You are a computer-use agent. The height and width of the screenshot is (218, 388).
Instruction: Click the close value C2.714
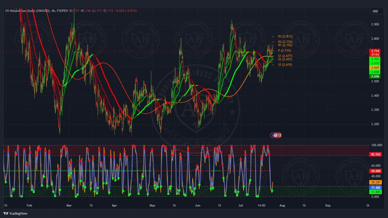coord(108,11)
